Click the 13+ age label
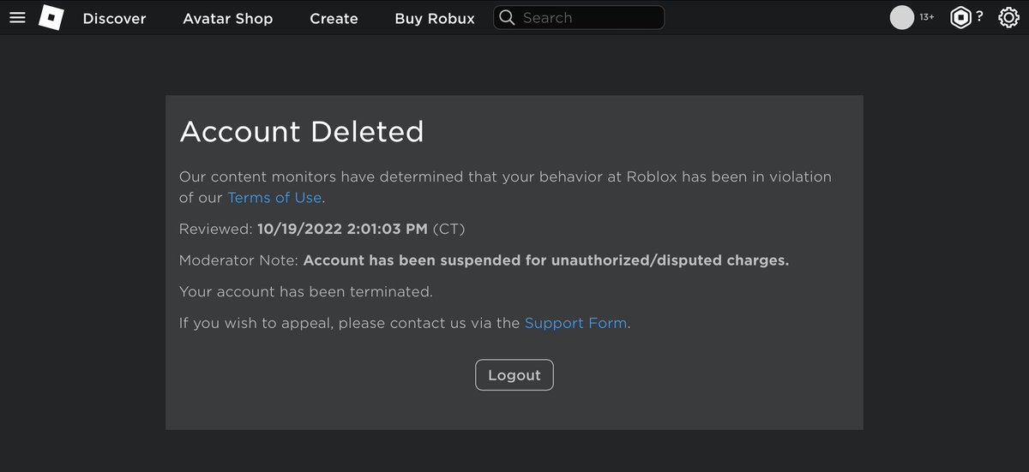1029x472 pixels. coord(927,17)
